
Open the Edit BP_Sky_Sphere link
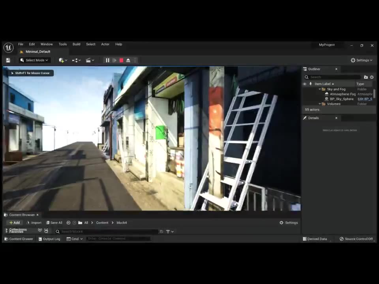365,99
